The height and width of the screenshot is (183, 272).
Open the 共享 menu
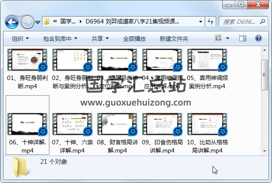pos(100,39)
